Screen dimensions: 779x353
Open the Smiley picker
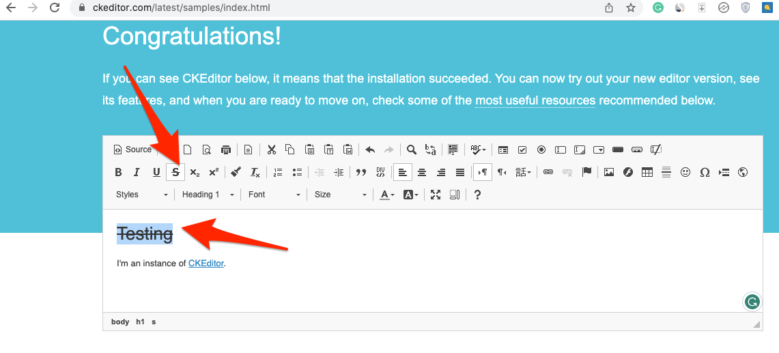click(x=685, y=173)
